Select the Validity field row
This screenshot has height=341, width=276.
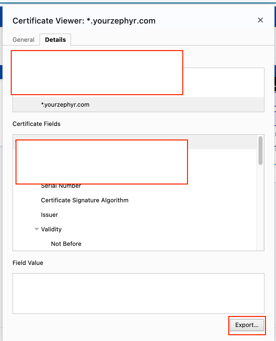[51, 229]
